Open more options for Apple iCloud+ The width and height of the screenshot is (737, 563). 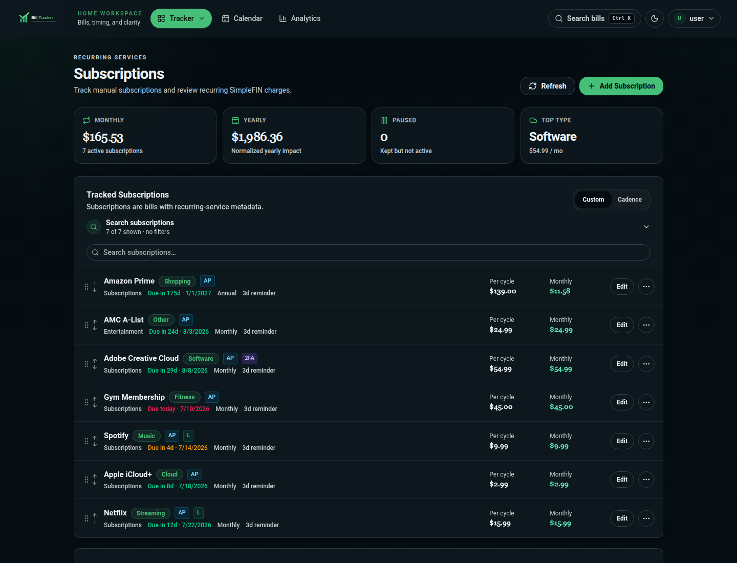tap(646, 480)
